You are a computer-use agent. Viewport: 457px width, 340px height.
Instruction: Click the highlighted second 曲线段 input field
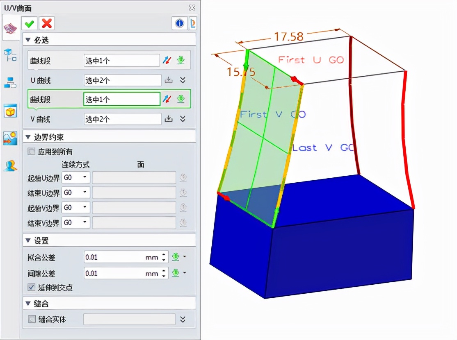[x=122, y=99]
